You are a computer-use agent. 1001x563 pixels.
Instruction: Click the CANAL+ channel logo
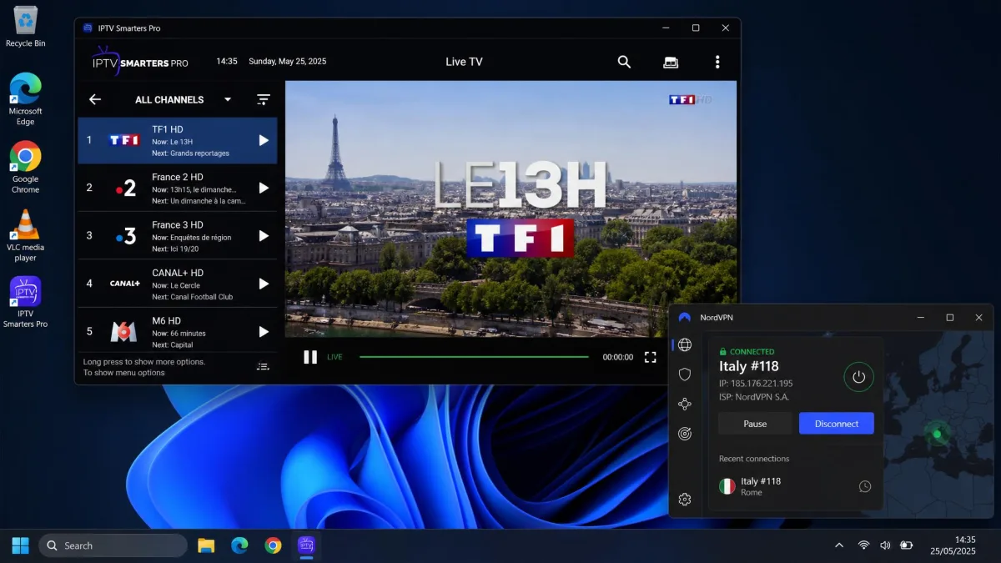[x=125, y=284]
